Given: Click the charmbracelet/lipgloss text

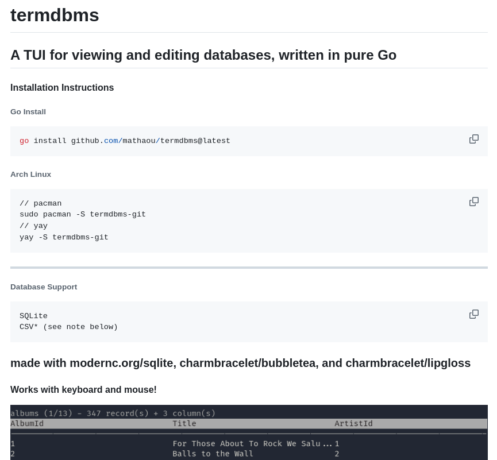Looking at the screenshot, I should click(408, 363).
